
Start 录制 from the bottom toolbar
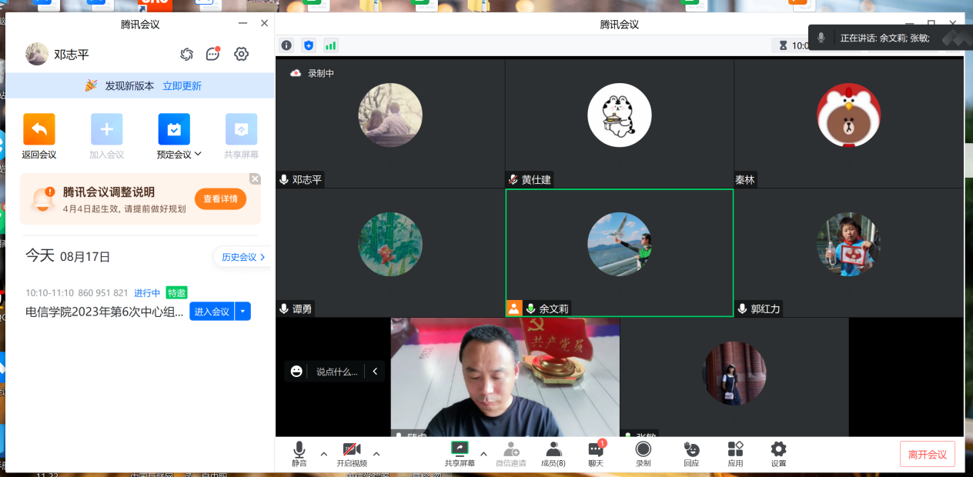[x=643, y=453]
